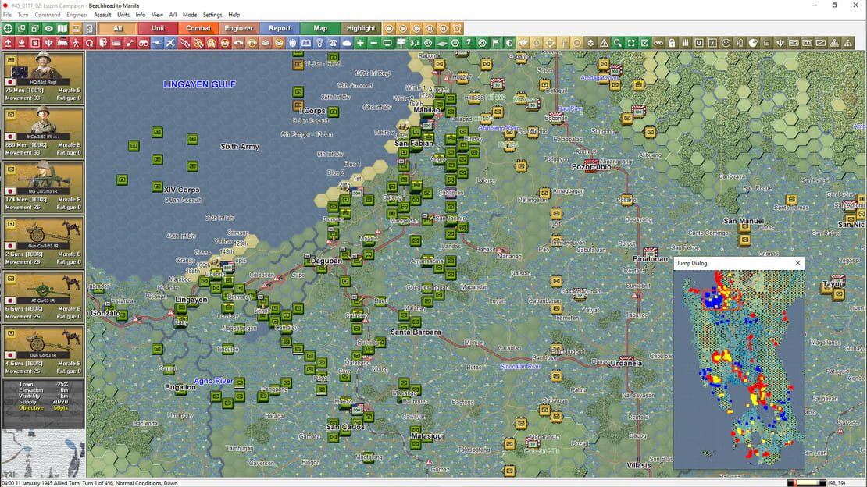This screenshot has height=487, width=867.
Task: Open the Assault menu
Action: tap(102, 15)
